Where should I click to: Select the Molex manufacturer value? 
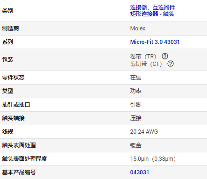point(138,29)
